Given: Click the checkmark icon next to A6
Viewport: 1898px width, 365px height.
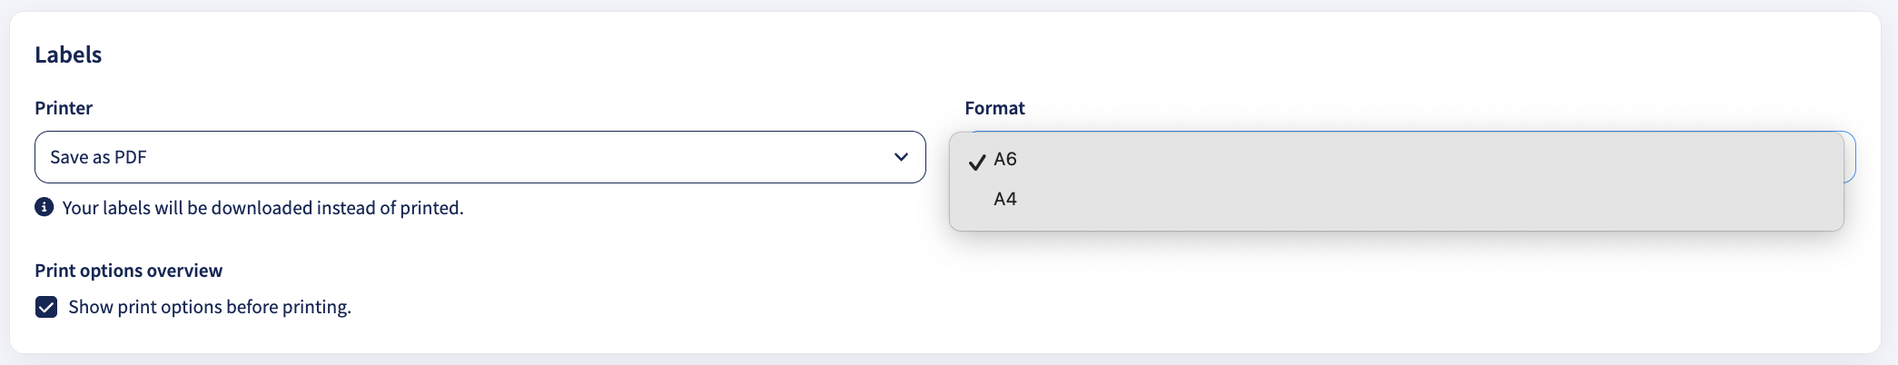Looking at the screenshot, I should click(x=977, y=162).
